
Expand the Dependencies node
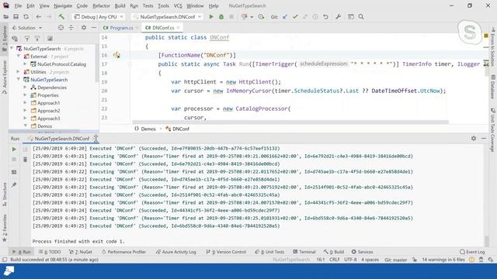[x=25, y=88]
